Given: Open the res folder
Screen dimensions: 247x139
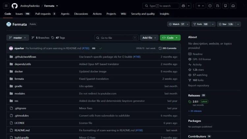Looking at the screenshot, I should point(16,101).
